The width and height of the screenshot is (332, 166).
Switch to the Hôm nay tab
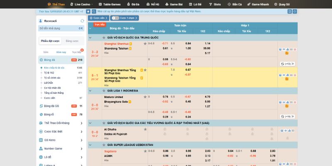(x=61, y=52)
